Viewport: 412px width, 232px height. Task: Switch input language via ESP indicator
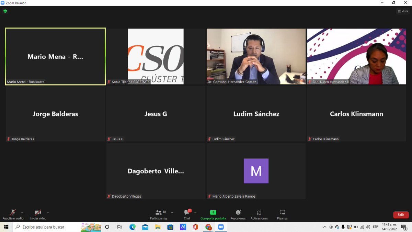point(376,227)
